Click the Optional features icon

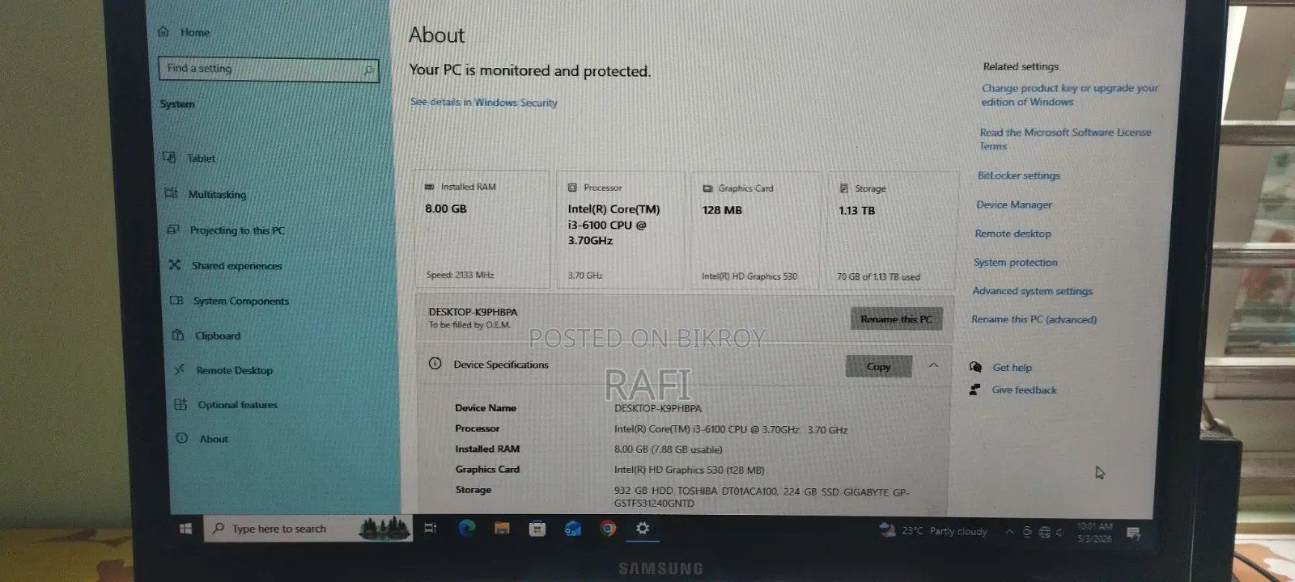(180, 404)
